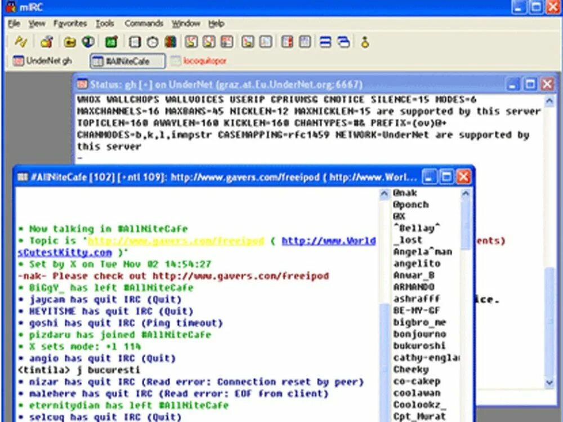Screen dimensions: 563x422
Task: Click the #AllNiteCafe window title bar icon
Action: [x=23, y=177]
